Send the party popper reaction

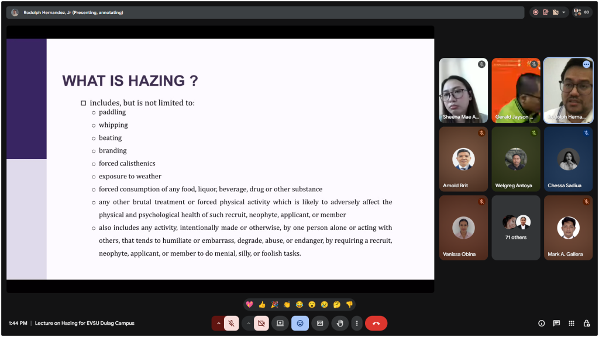pyautogui.click(x=274, y=305)
